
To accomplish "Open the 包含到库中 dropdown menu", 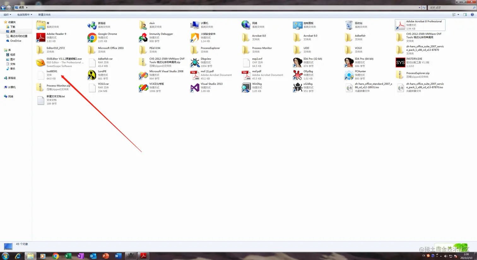I will [x=25, y=14].
